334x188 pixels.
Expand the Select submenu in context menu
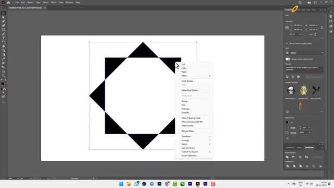210,144
